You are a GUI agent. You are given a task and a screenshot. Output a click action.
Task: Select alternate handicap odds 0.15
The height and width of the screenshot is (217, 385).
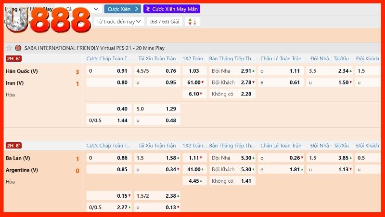click(x=109, y=196)
